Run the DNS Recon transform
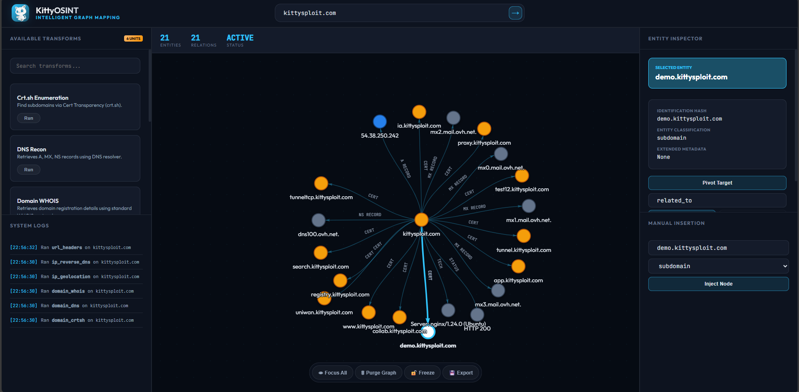This screenshot has width=799, height=392. point(29,170)
